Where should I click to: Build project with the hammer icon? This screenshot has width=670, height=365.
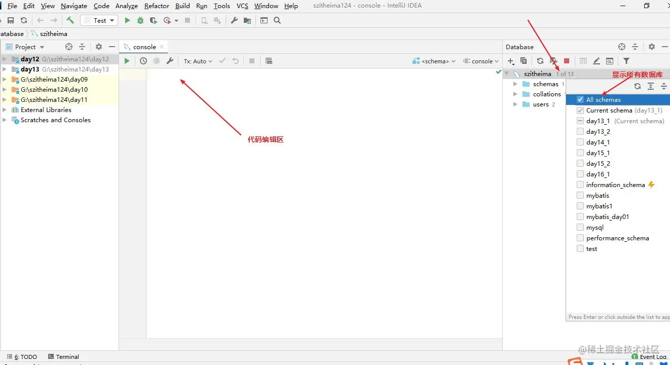tap(70, 20)
